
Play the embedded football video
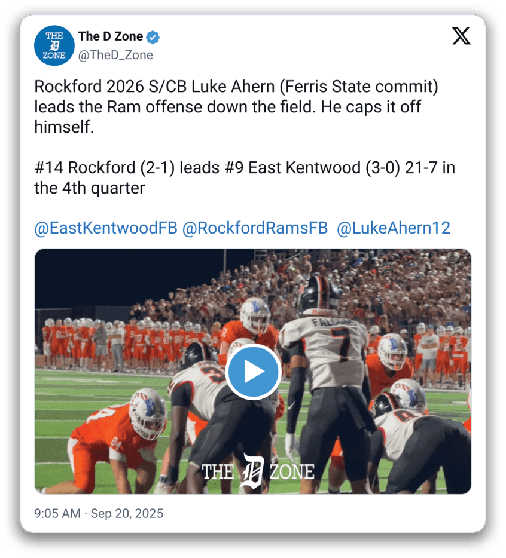(253, 371)
